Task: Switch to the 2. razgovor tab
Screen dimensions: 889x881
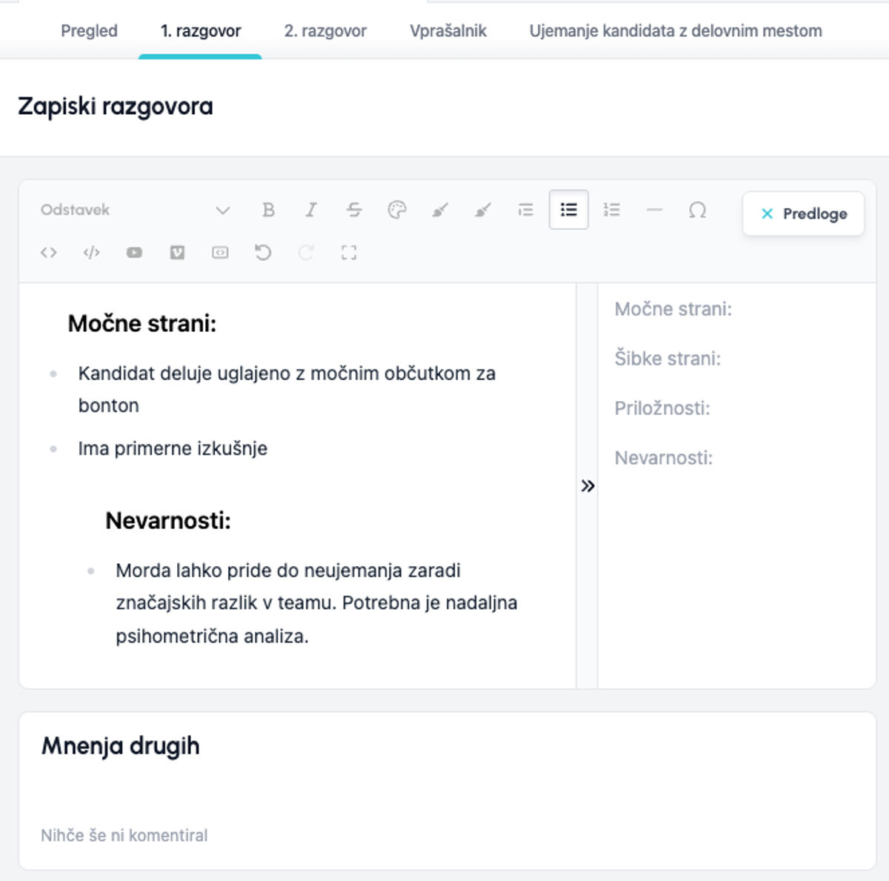Action: tap(325, 31)
